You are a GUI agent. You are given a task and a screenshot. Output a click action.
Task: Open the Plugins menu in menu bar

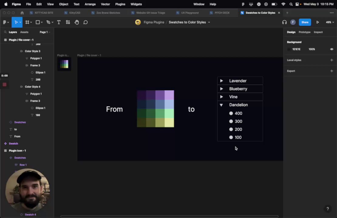click(x=120, y=4)
